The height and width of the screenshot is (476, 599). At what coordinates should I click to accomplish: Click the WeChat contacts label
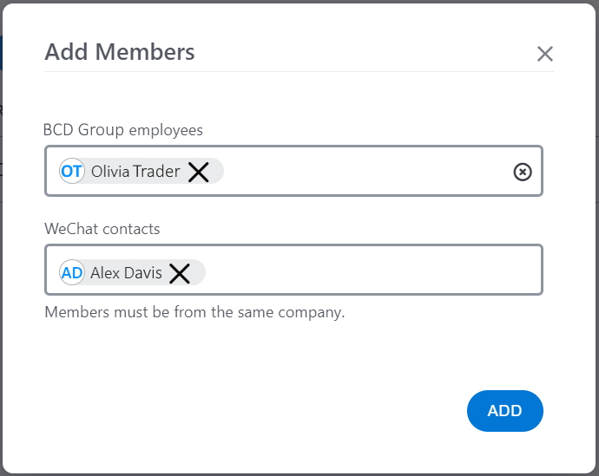(x=102, y=229)
